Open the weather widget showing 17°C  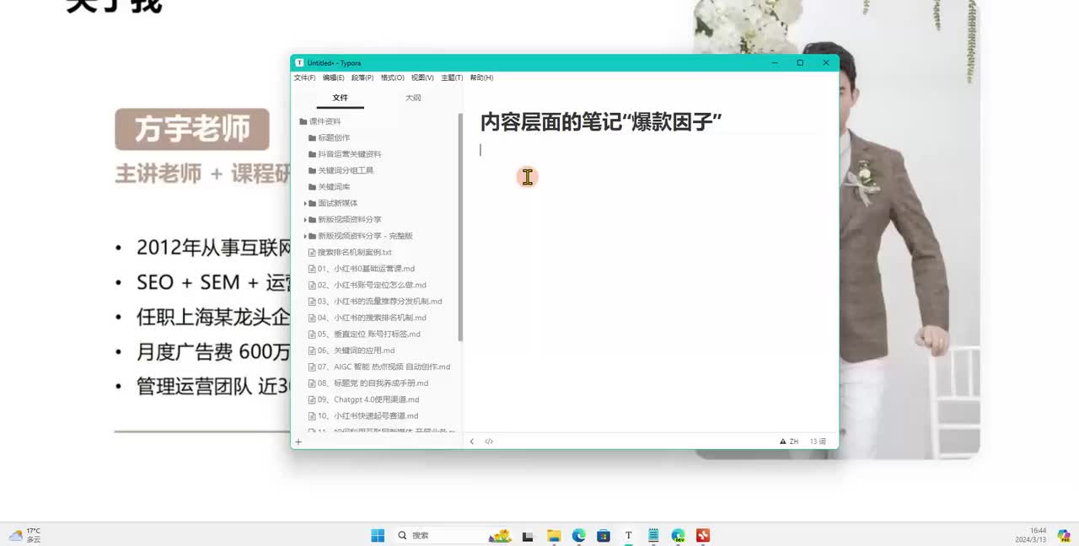pos(25,535)
